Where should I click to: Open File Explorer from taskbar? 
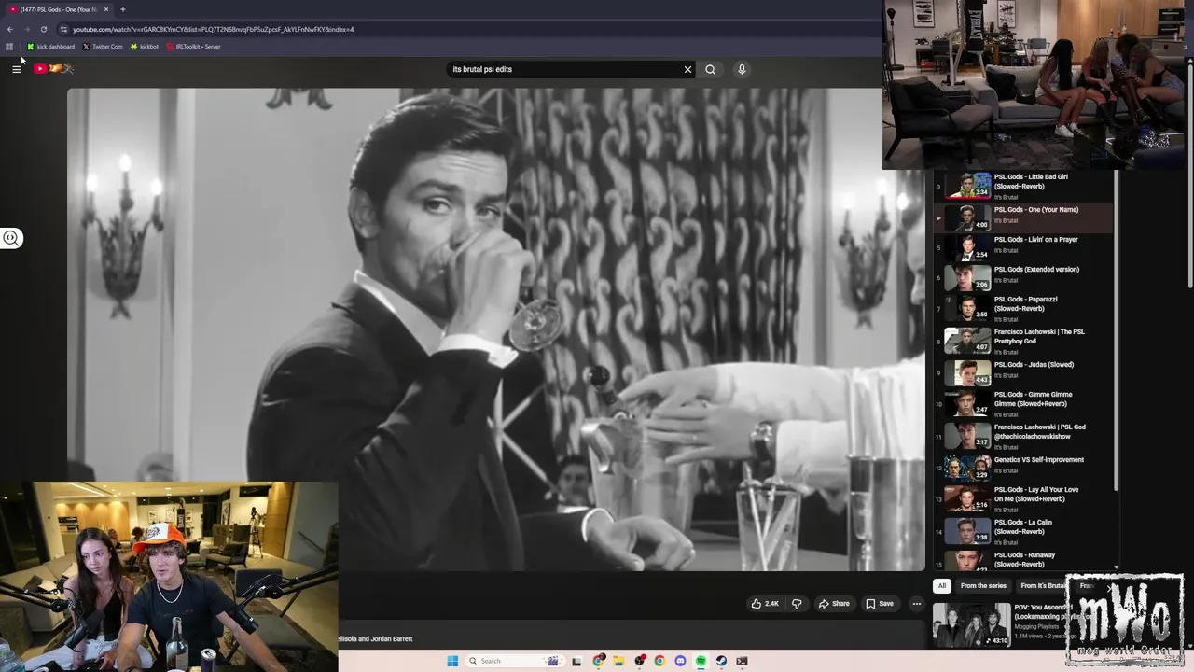[618, 661]
